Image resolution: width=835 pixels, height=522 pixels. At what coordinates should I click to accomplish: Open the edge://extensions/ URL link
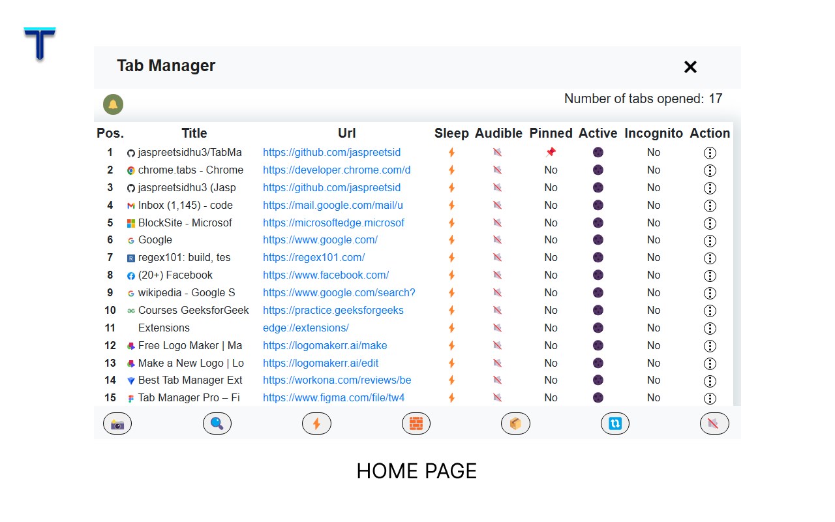[306, 328]
